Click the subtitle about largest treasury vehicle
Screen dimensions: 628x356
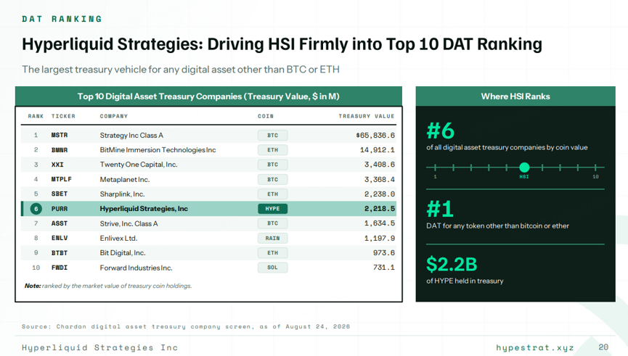pos(181,69)
